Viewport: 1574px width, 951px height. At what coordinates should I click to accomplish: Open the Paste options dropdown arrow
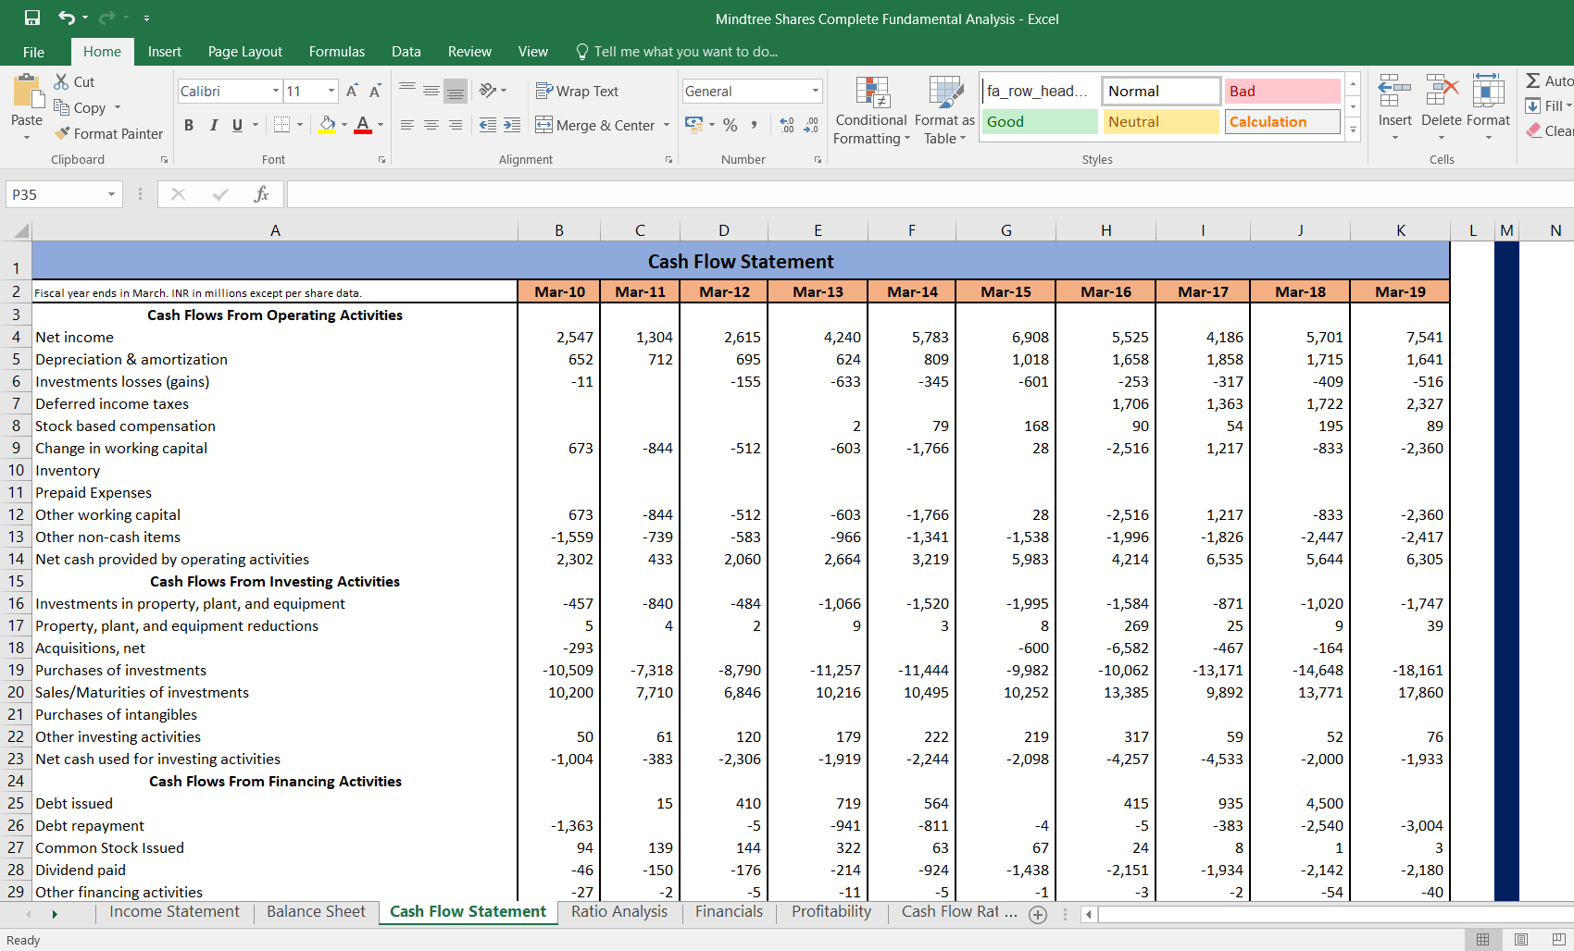27,137
